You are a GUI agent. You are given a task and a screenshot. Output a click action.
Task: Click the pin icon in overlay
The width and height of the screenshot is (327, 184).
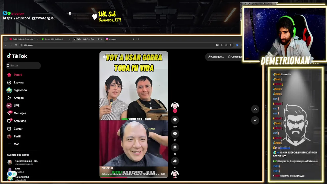[70, 14]
